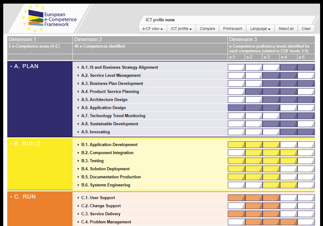Viewport: 323px width, 226px height.
Task: Open the e-CF view dropdown
Action: pos(152,29)
